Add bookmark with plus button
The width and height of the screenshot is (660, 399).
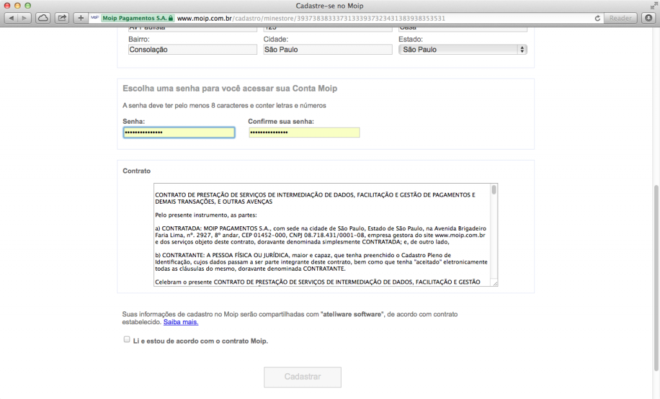tap(81, 18)
